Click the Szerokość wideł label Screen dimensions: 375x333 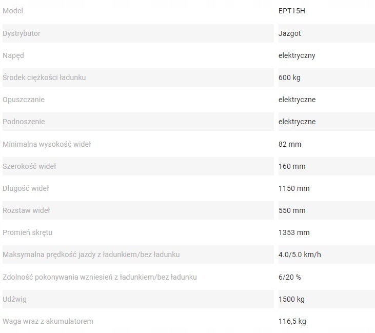(29, 166)
